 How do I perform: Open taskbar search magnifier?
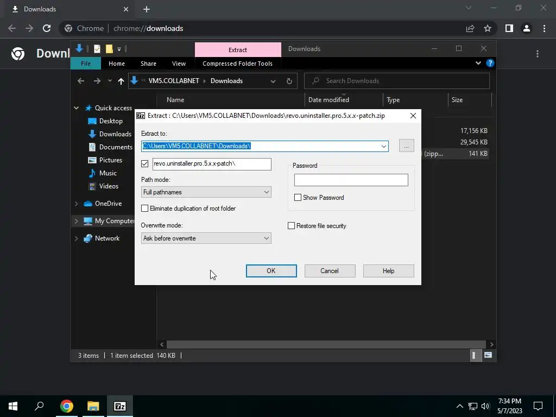click(x=39, y=406)
